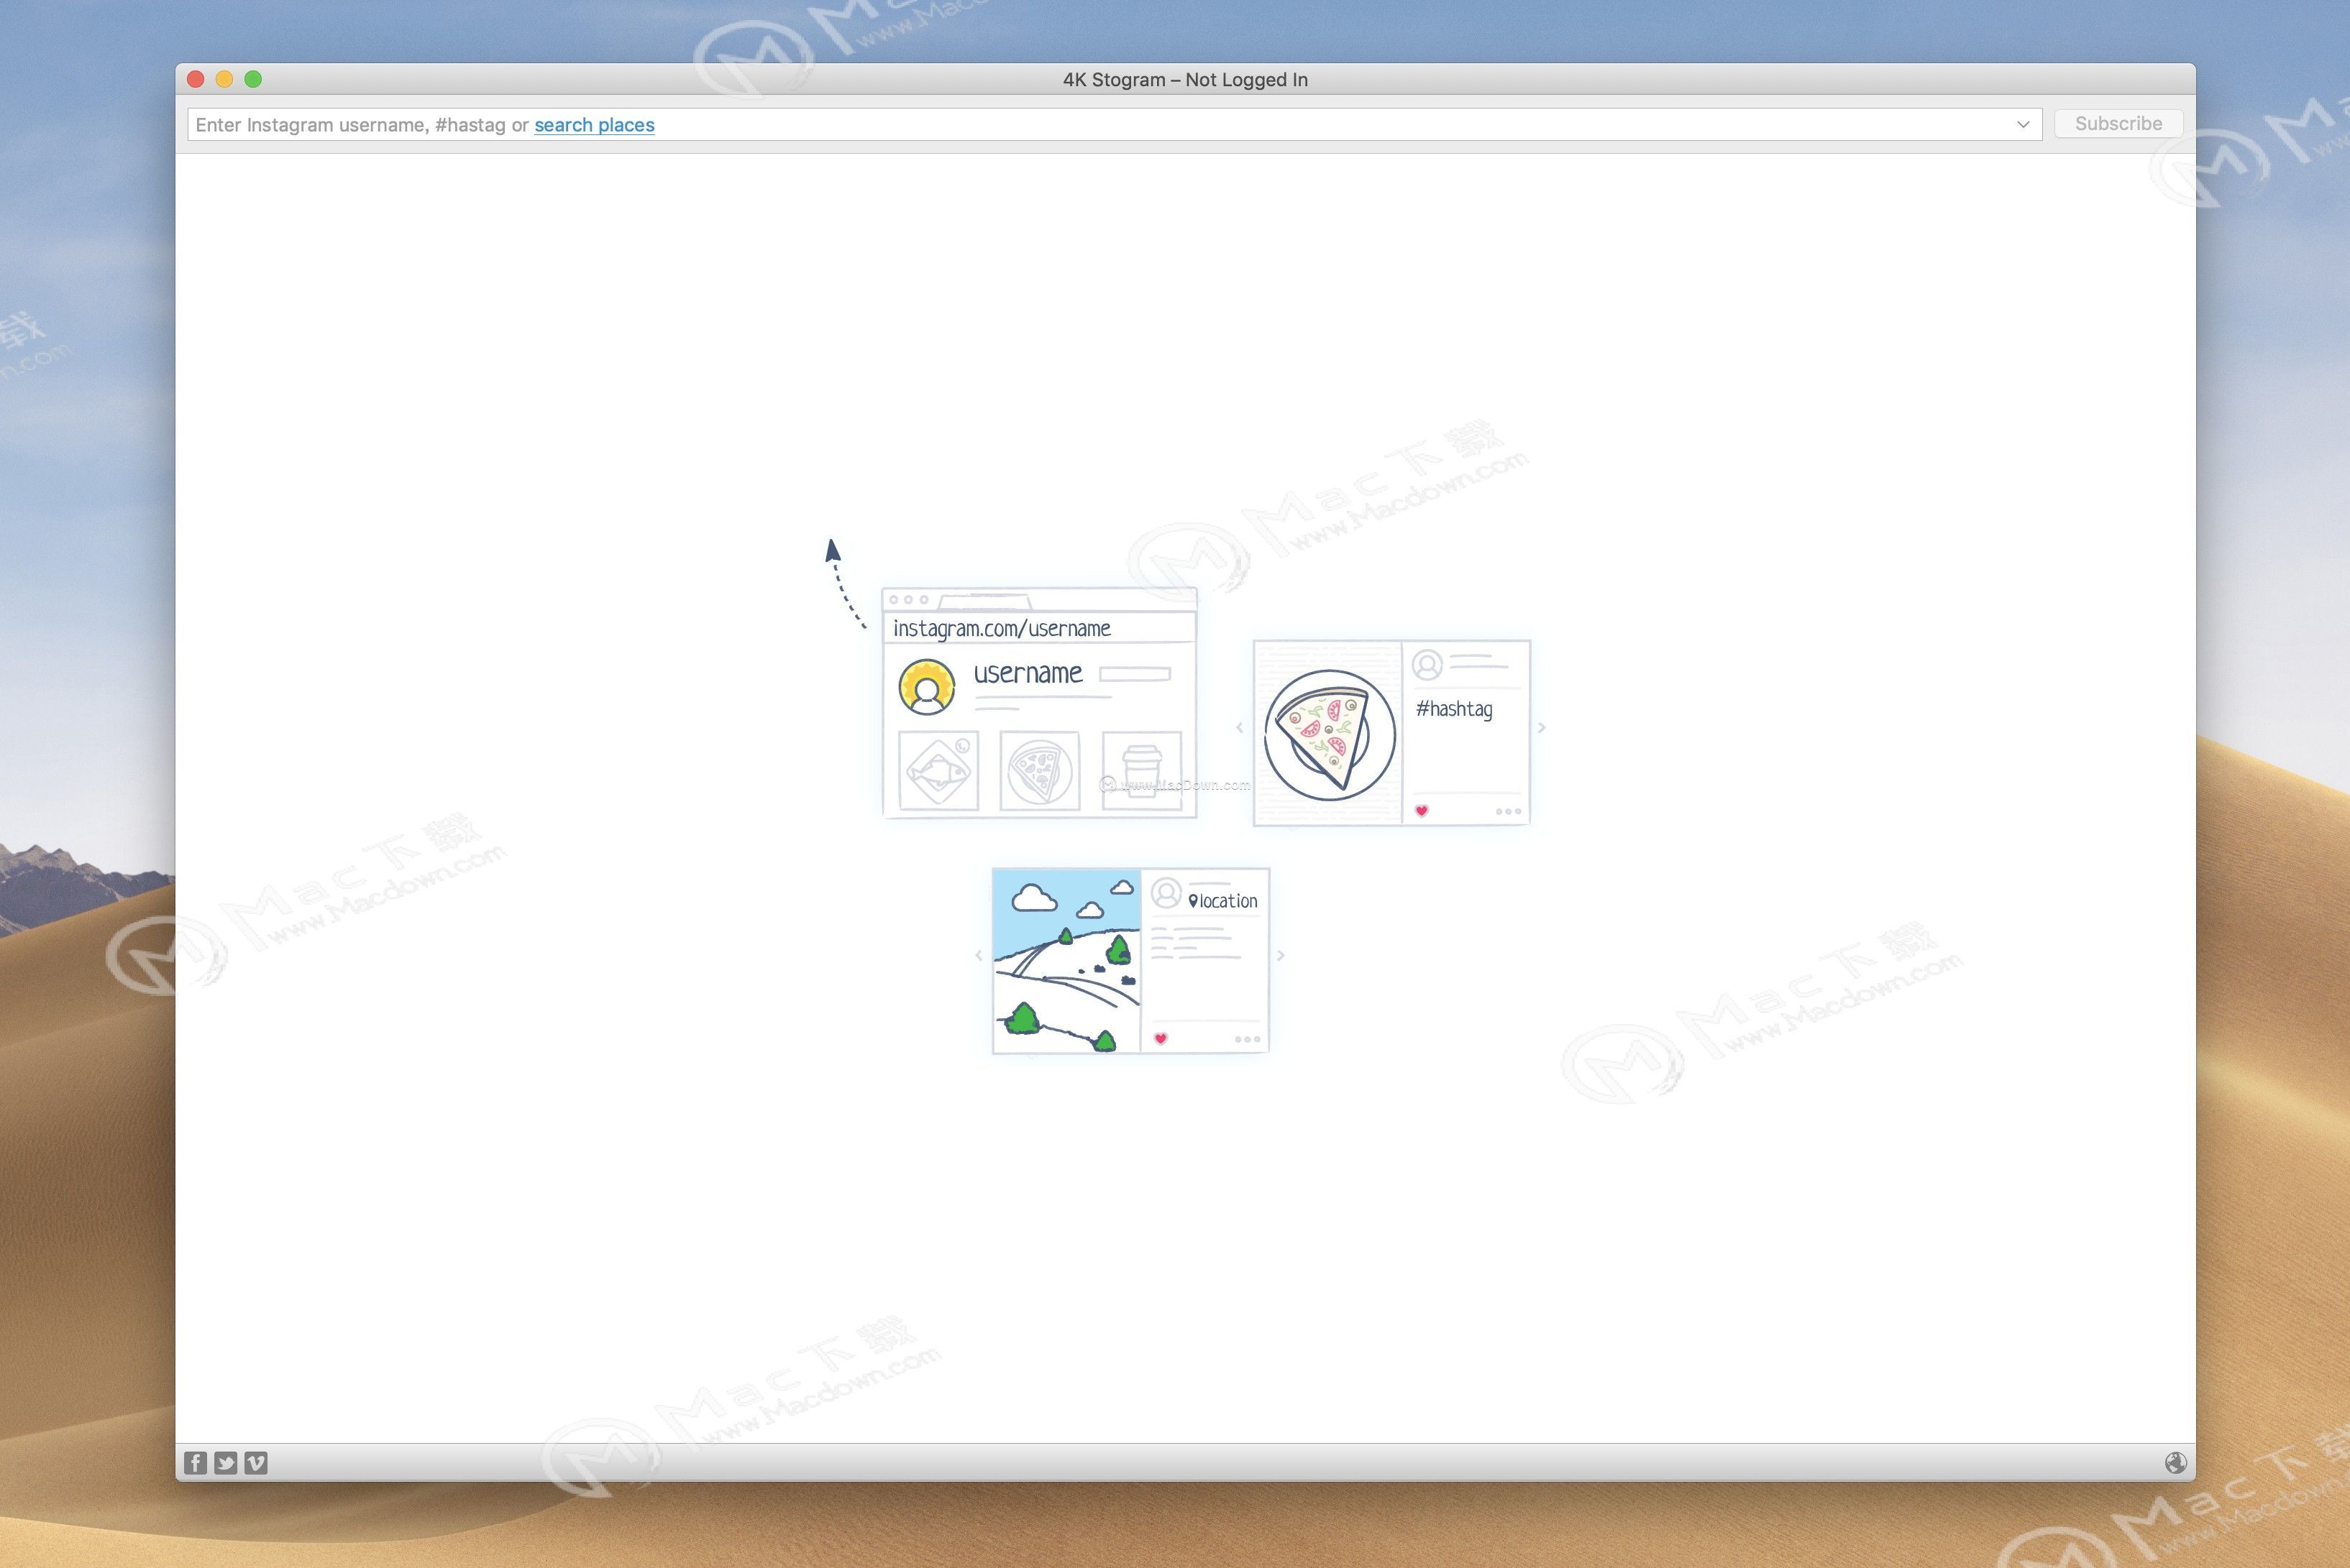Click left chevron beside location card
The height and width of the screenshot is (1568, 2350).
pos(979,956)
